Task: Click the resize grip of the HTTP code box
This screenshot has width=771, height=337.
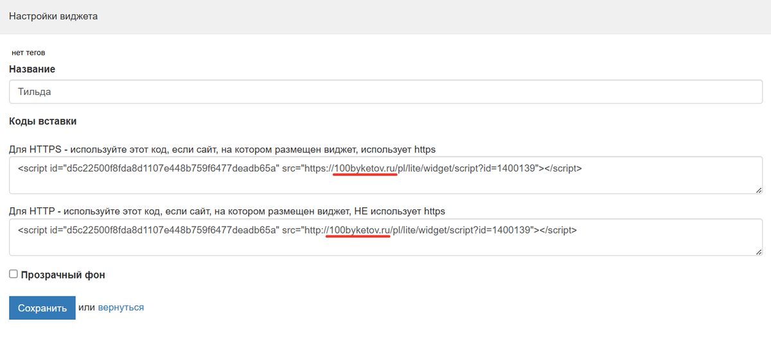Action: (x=759, y=252)
